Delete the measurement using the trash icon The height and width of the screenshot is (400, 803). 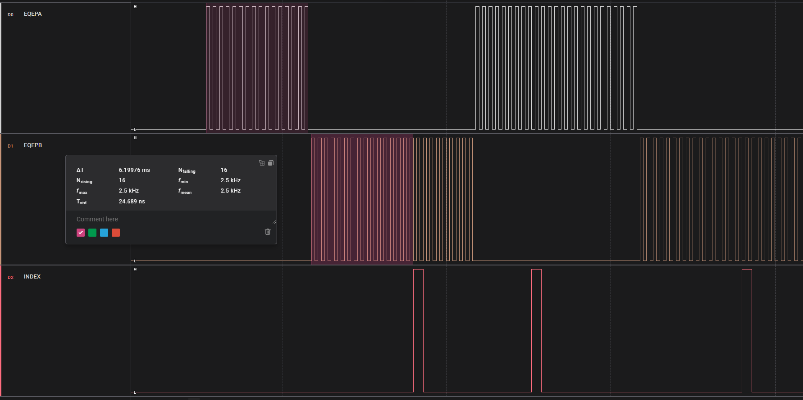[268, 232]
